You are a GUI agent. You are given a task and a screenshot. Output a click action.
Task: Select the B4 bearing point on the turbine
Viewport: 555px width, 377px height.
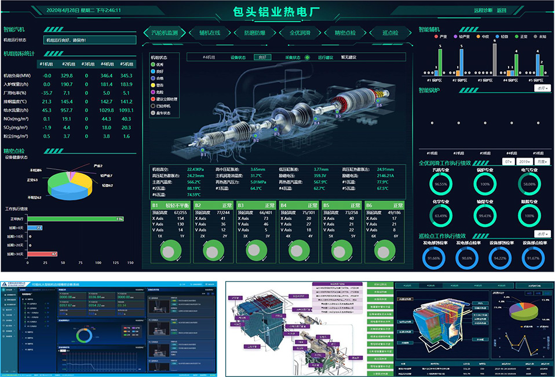[315, 119]
